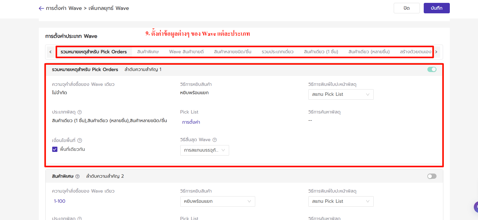Expand the หยิบพร้อมแยก picking method dropdown

(x=217, y=201)
